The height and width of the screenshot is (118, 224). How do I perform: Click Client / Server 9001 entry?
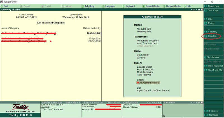click(x=142, y=107)
